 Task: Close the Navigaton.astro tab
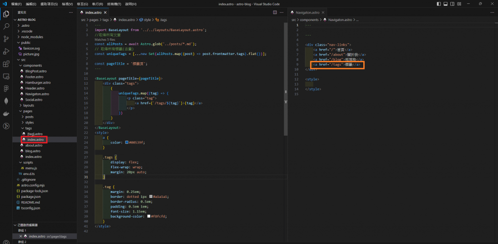pyautogui.click(x=323, y=12)
